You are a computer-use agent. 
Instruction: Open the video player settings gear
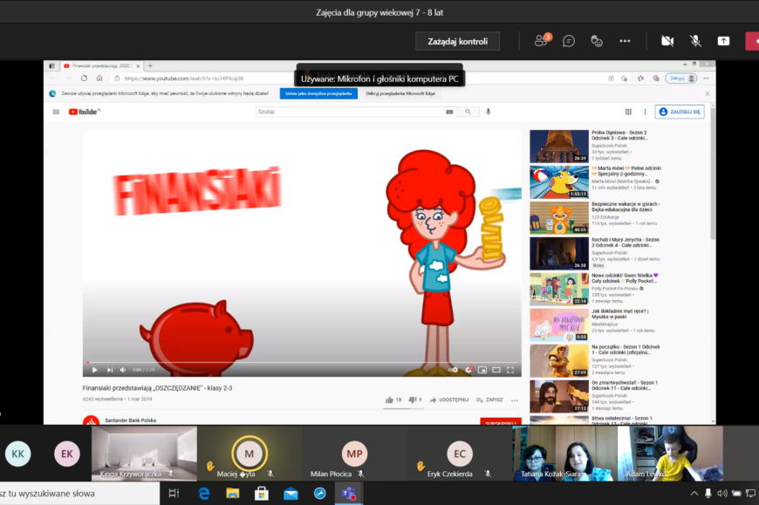[x=468, y=370]
